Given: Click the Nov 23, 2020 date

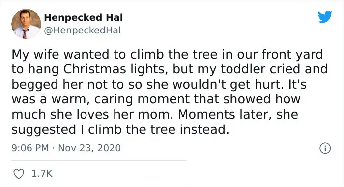Looking at the screenshot, I should click(89, 148).
